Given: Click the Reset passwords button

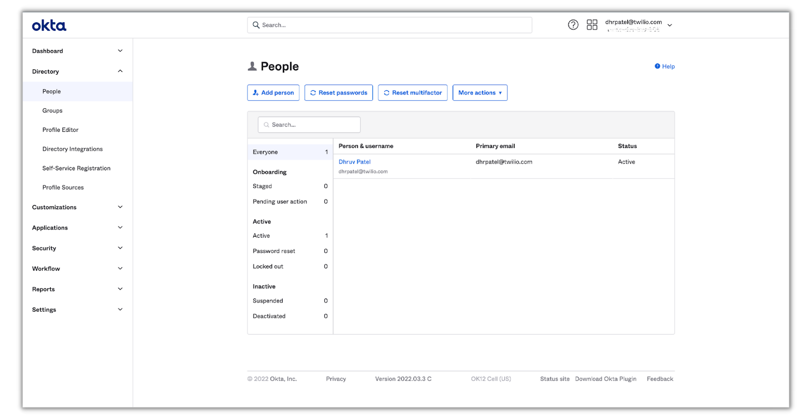Looking at the screenshot, I should click(x=339, y=93).
